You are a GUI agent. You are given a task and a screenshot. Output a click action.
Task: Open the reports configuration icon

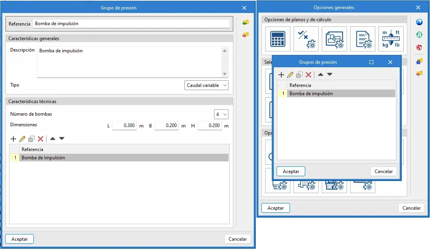[x=362, y=39]
